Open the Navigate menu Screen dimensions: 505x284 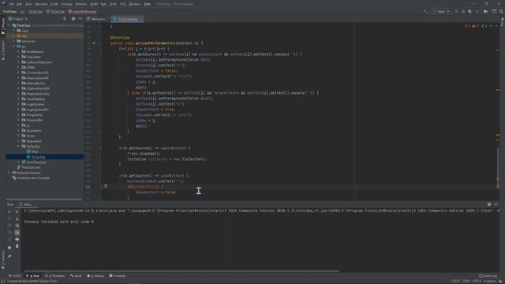point(41,4)
